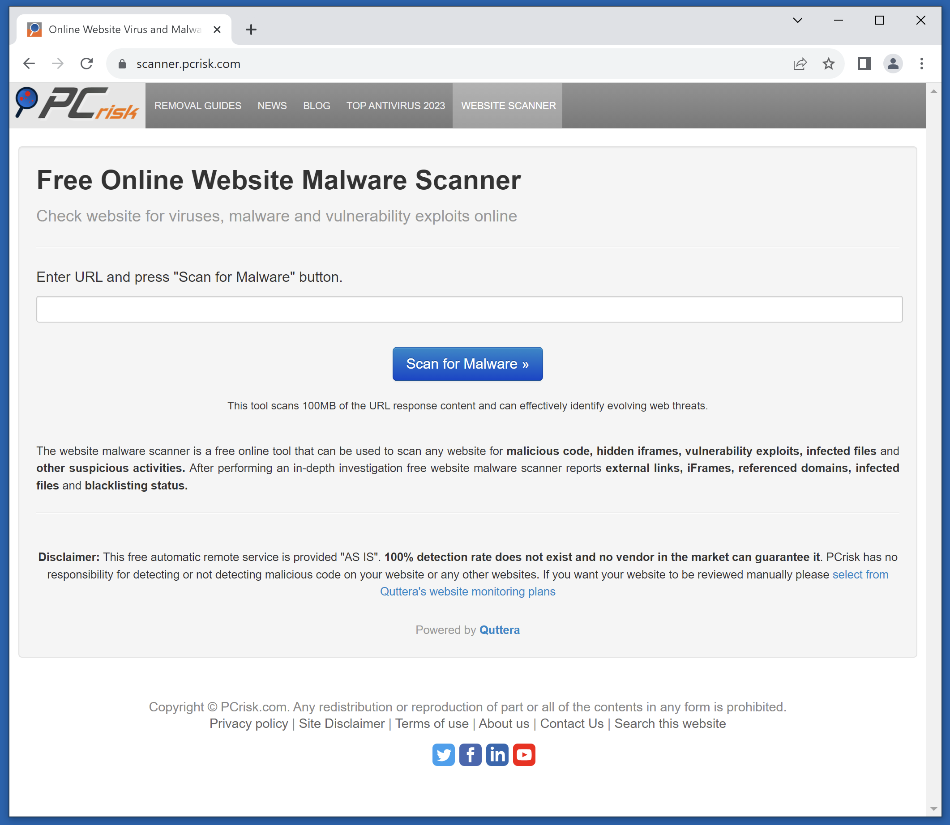Click the Scan for Malware button

(x=467, y=364)
